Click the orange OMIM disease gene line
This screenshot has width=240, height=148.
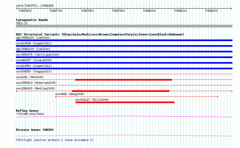(x=124, y=135)
